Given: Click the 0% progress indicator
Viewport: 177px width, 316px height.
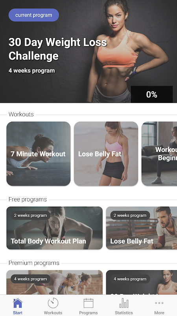Looking at the screenshot, I should coord(152,94).
